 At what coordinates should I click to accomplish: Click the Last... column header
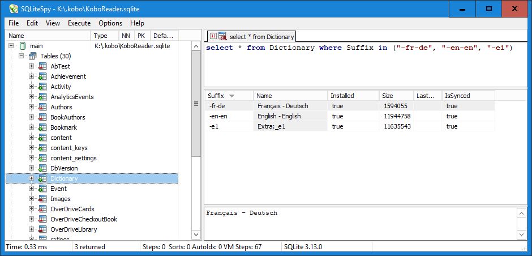click(428, 96)
